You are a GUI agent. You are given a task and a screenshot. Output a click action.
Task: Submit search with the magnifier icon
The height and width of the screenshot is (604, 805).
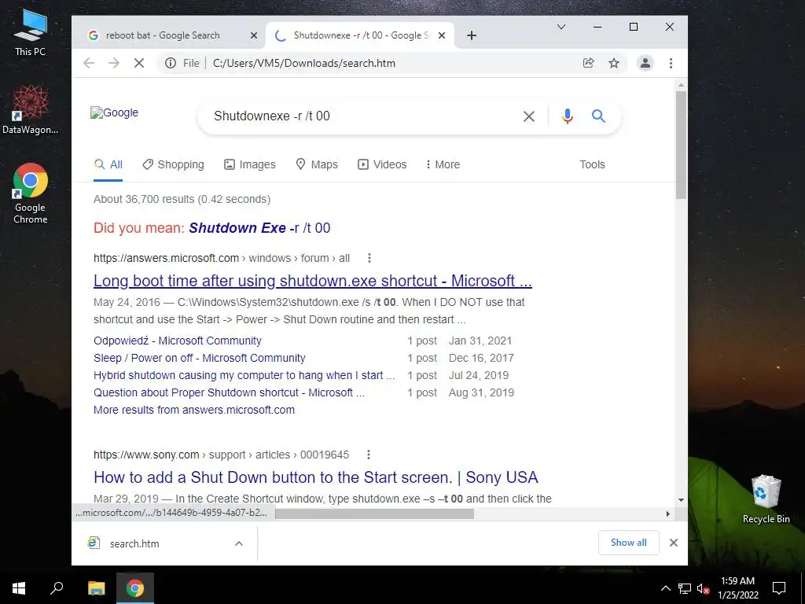click(x=598, y=116)
